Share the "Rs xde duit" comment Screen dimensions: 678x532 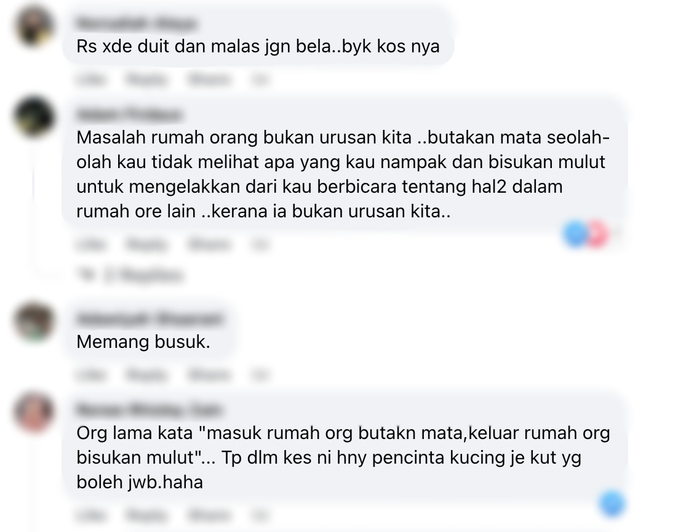click(x=209, y=79)
